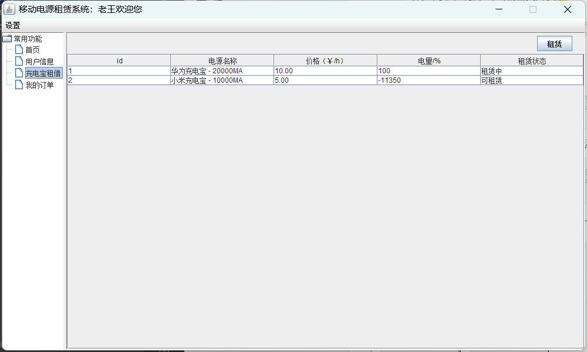The image size is (587, 352).
Task: Click the price cell 10.00
Action: [326, 71]
